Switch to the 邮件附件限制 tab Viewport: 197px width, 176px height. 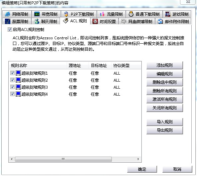173,21
